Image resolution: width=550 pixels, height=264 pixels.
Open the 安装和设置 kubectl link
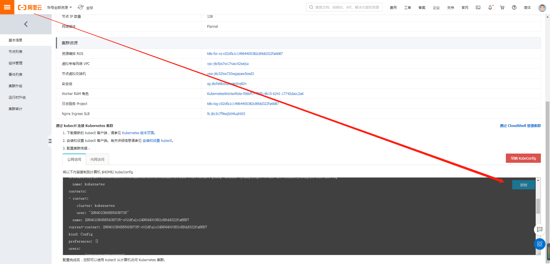pos(157,141)
